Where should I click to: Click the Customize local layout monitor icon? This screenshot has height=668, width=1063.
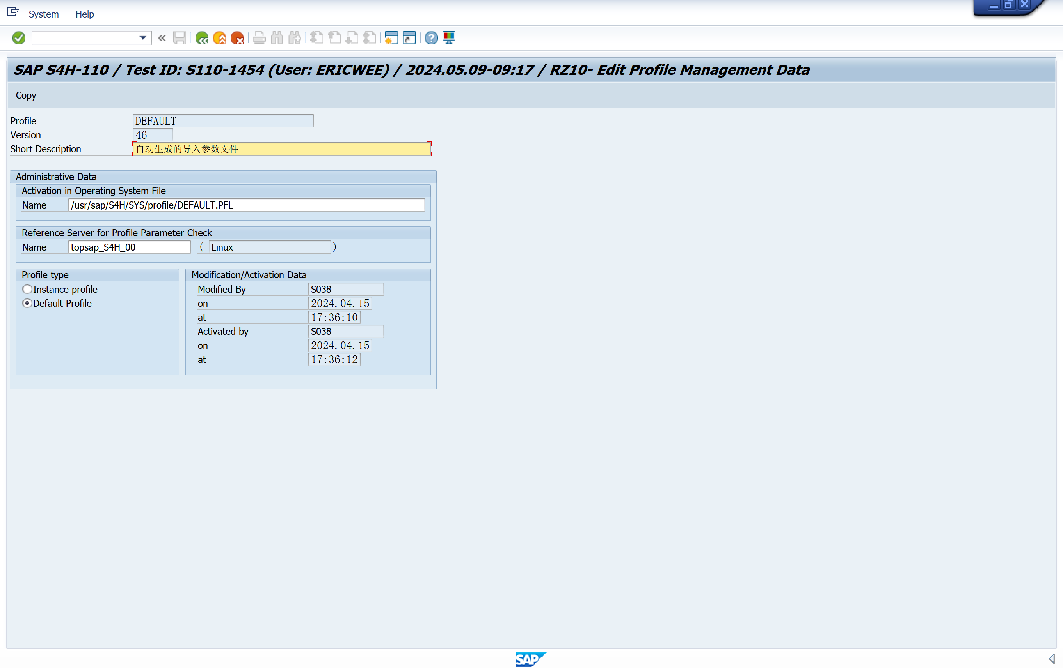448,38
